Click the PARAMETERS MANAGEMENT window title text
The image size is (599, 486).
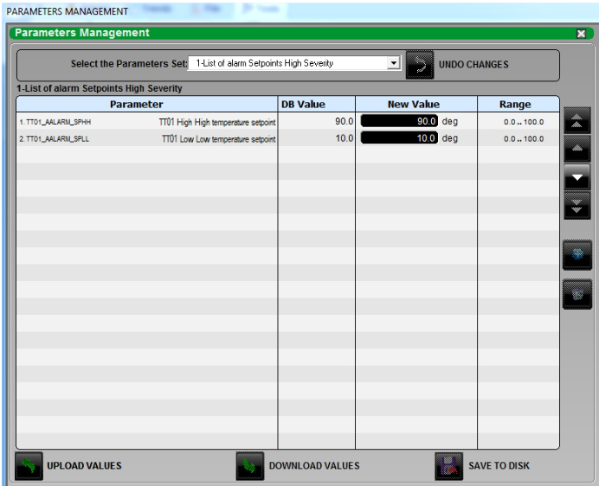[x=68, y=11]
